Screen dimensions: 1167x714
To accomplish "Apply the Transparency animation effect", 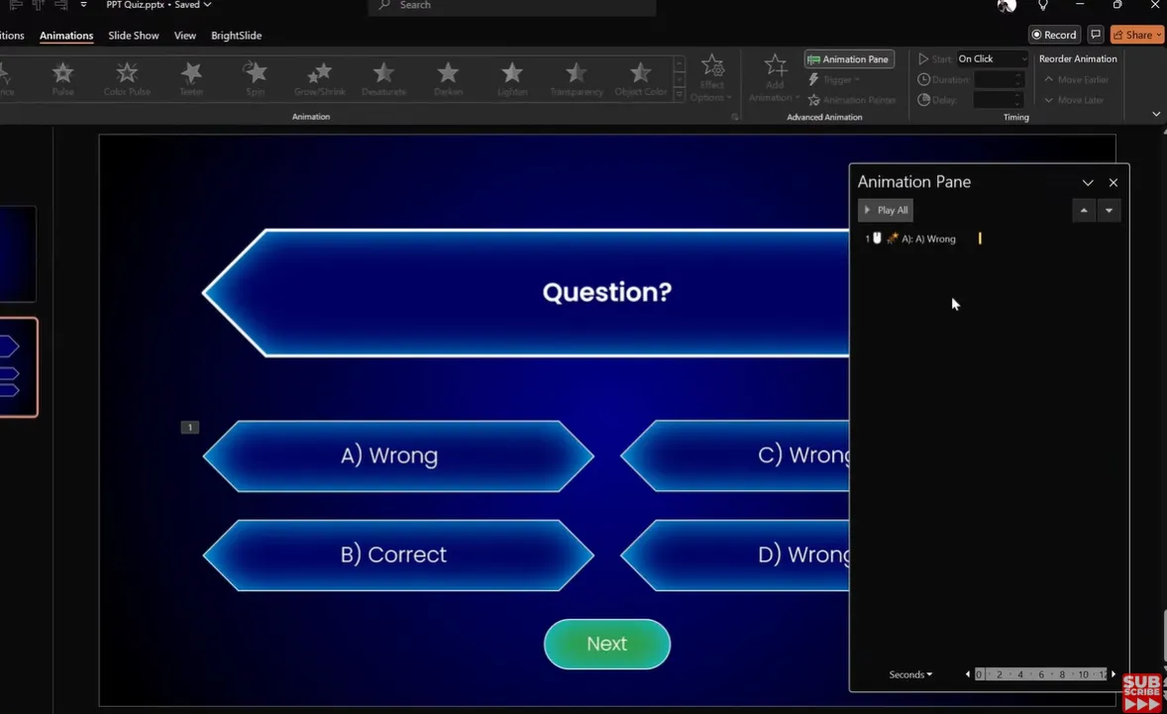I will [x=576, y=78].
